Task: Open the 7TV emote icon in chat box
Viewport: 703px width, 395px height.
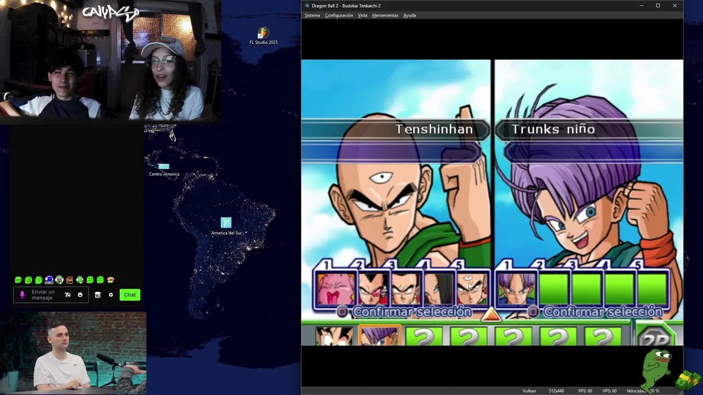Action: tap(68, 295)
